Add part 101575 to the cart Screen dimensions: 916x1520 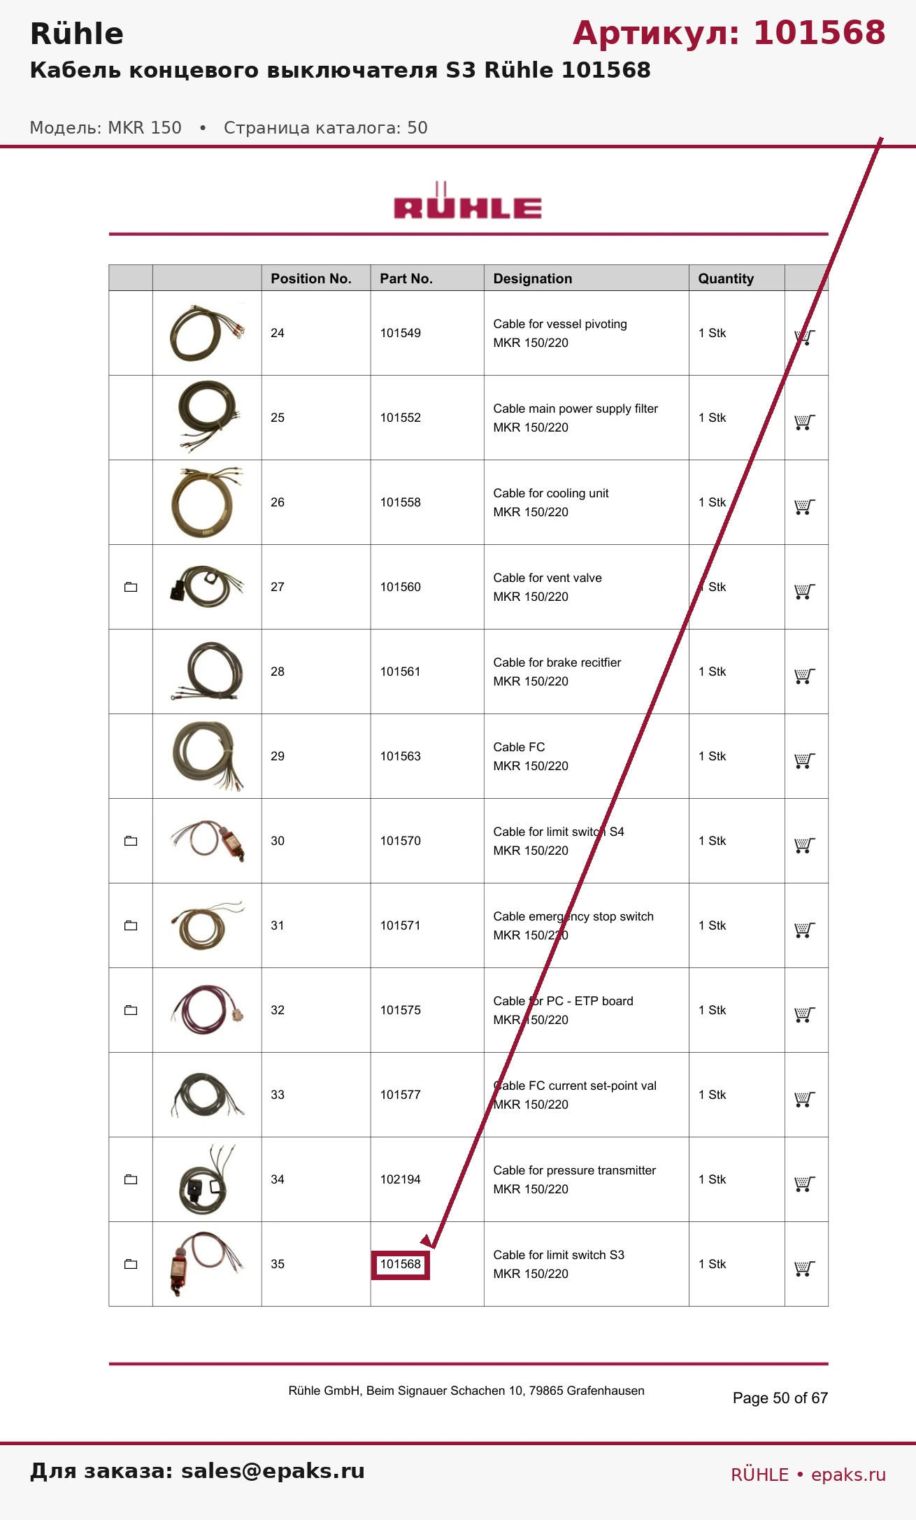point(805,1015)
